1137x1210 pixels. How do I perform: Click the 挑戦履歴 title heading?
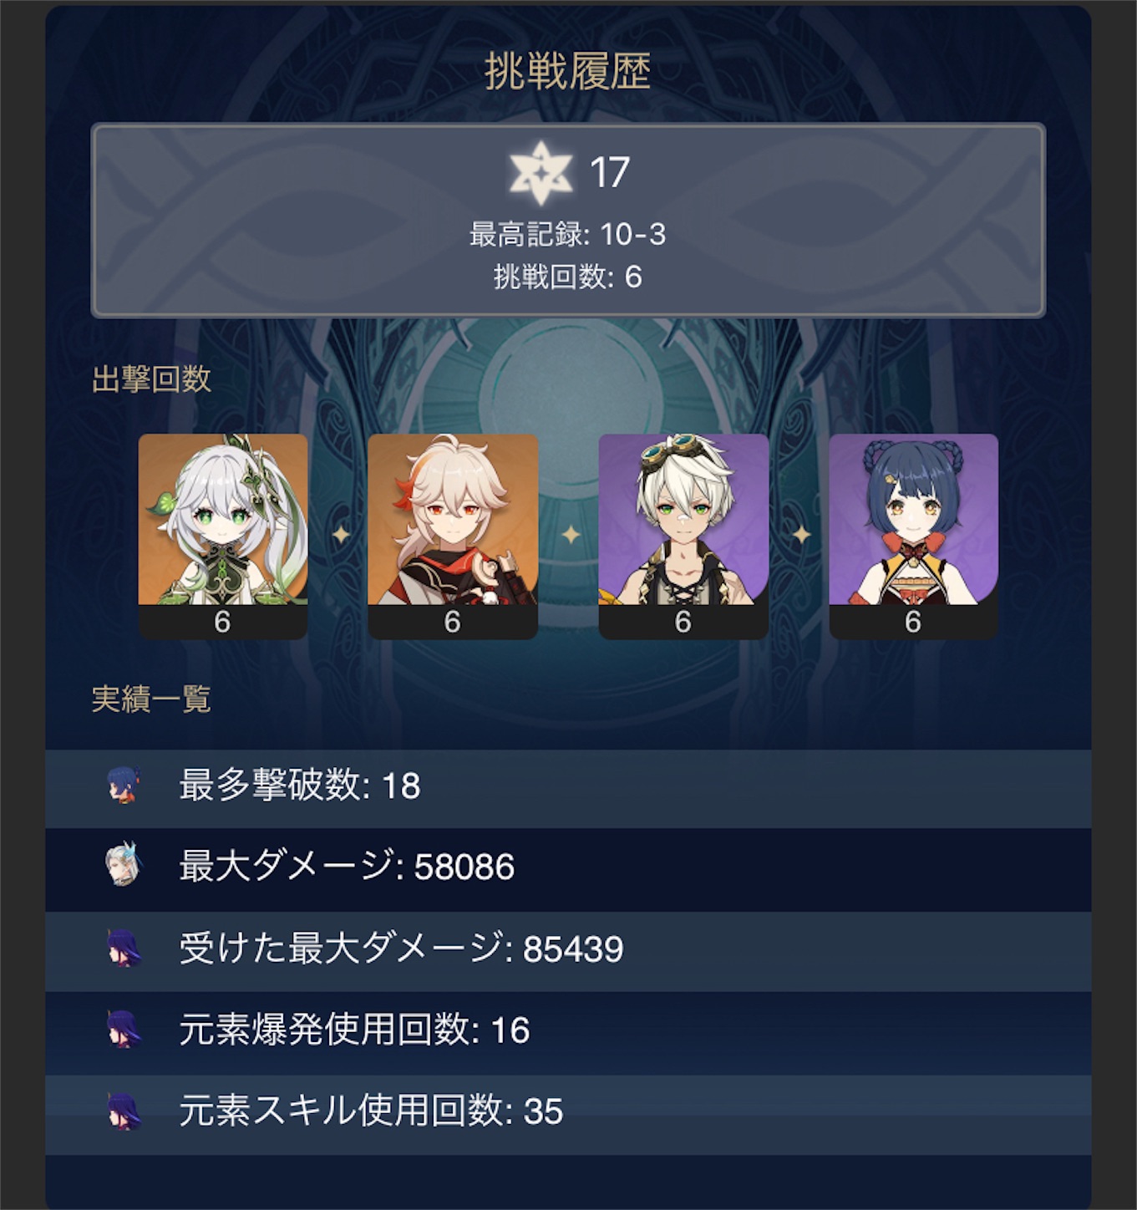coord(568,71)
